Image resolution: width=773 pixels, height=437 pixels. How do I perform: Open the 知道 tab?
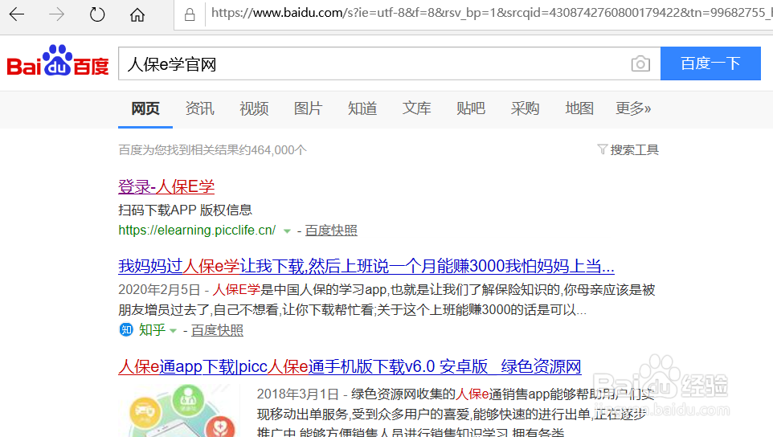[x=362, y=108]
